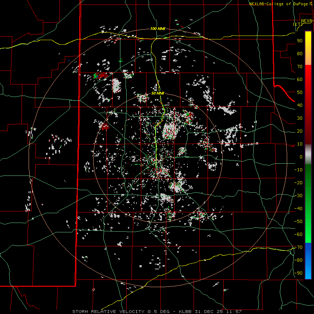Select the -50 value on the velocity scale
The width and height of the screenshot is (314, 314).
pos(298,222)
